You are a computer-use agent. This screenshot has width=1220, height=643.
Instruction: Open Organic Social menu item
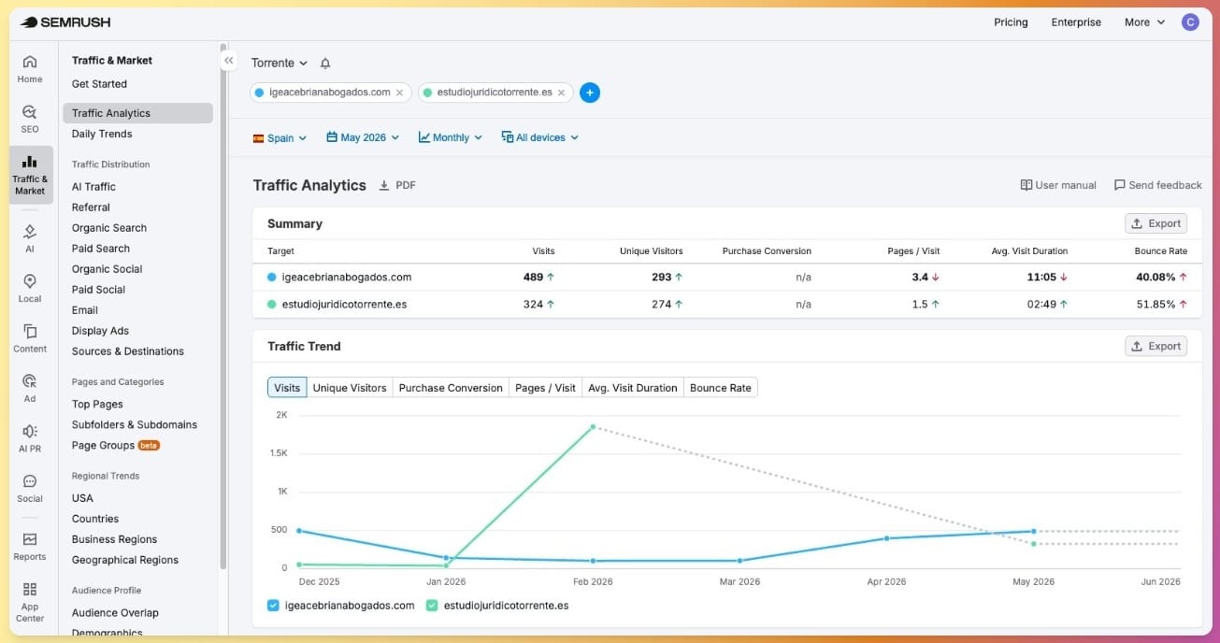pyautogui.click(x=108, y=269)
